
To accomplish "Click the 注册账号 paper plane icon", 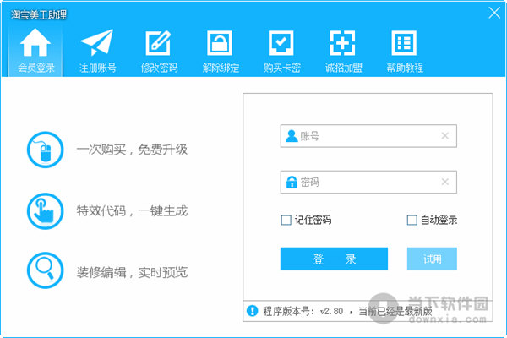I will [x=97, y=44].
